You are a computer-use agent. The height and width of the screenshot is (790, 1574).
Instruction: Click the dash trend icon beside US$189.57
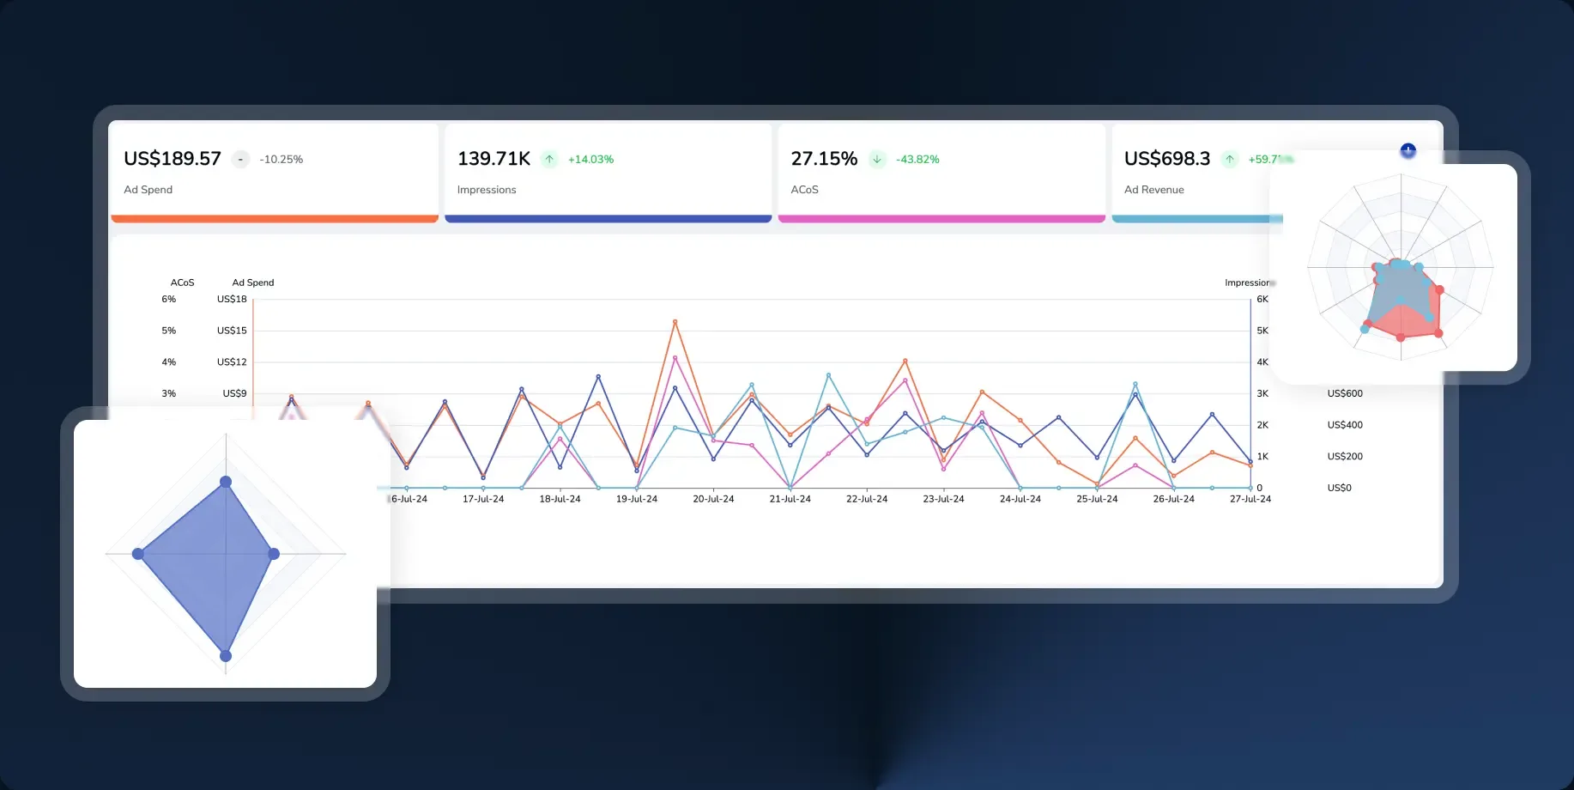click(240, 160)
